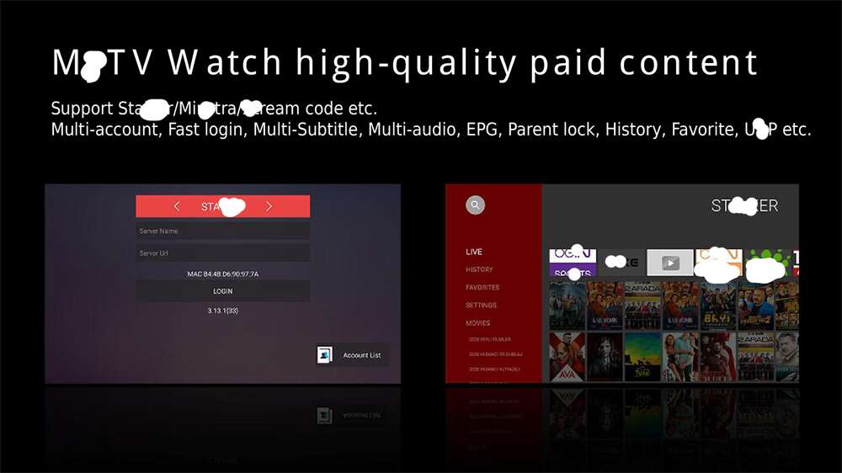The image size is (842, 473).
Task: Click the LOGIN button
Action: coord(223,291)
